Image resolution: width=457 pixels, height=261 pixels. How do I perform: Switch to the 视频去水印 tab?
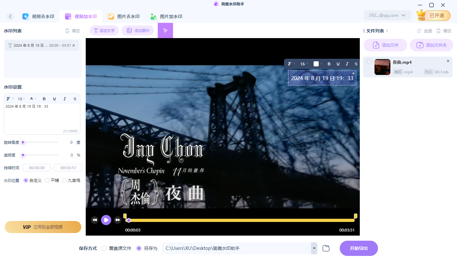click(x=38, y=16)
